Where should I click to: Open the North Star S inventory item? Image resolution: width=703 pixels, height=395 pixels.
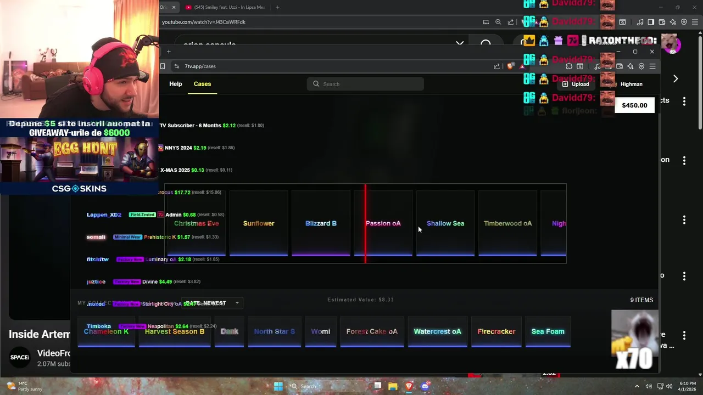274,331
